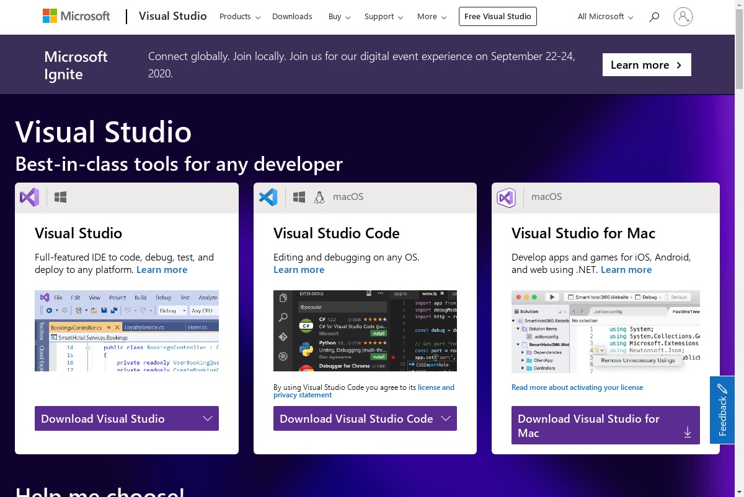Image resolution: width=744 pixels, height=497 pixels.
Task: Expand the Products menu
Action: tap(240, 17)
